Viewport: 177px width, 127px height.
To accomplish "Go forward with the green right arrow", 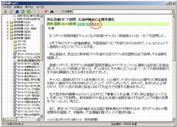I will tap(28, 11).
